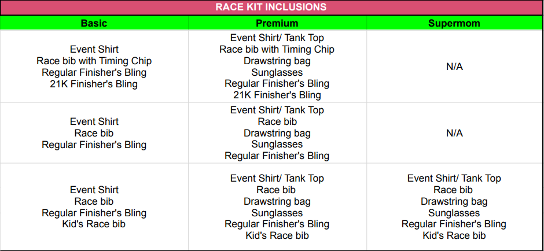
Task: Click the 21K Finisher's Bling text under Basic
Action: click(x=94, y=84)
